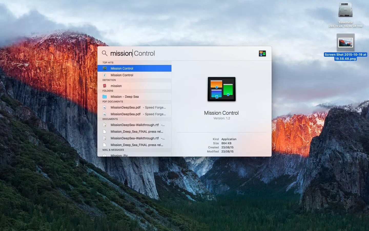
Task: Click the 'FOLDERS' section header
Action: [108, 91]
